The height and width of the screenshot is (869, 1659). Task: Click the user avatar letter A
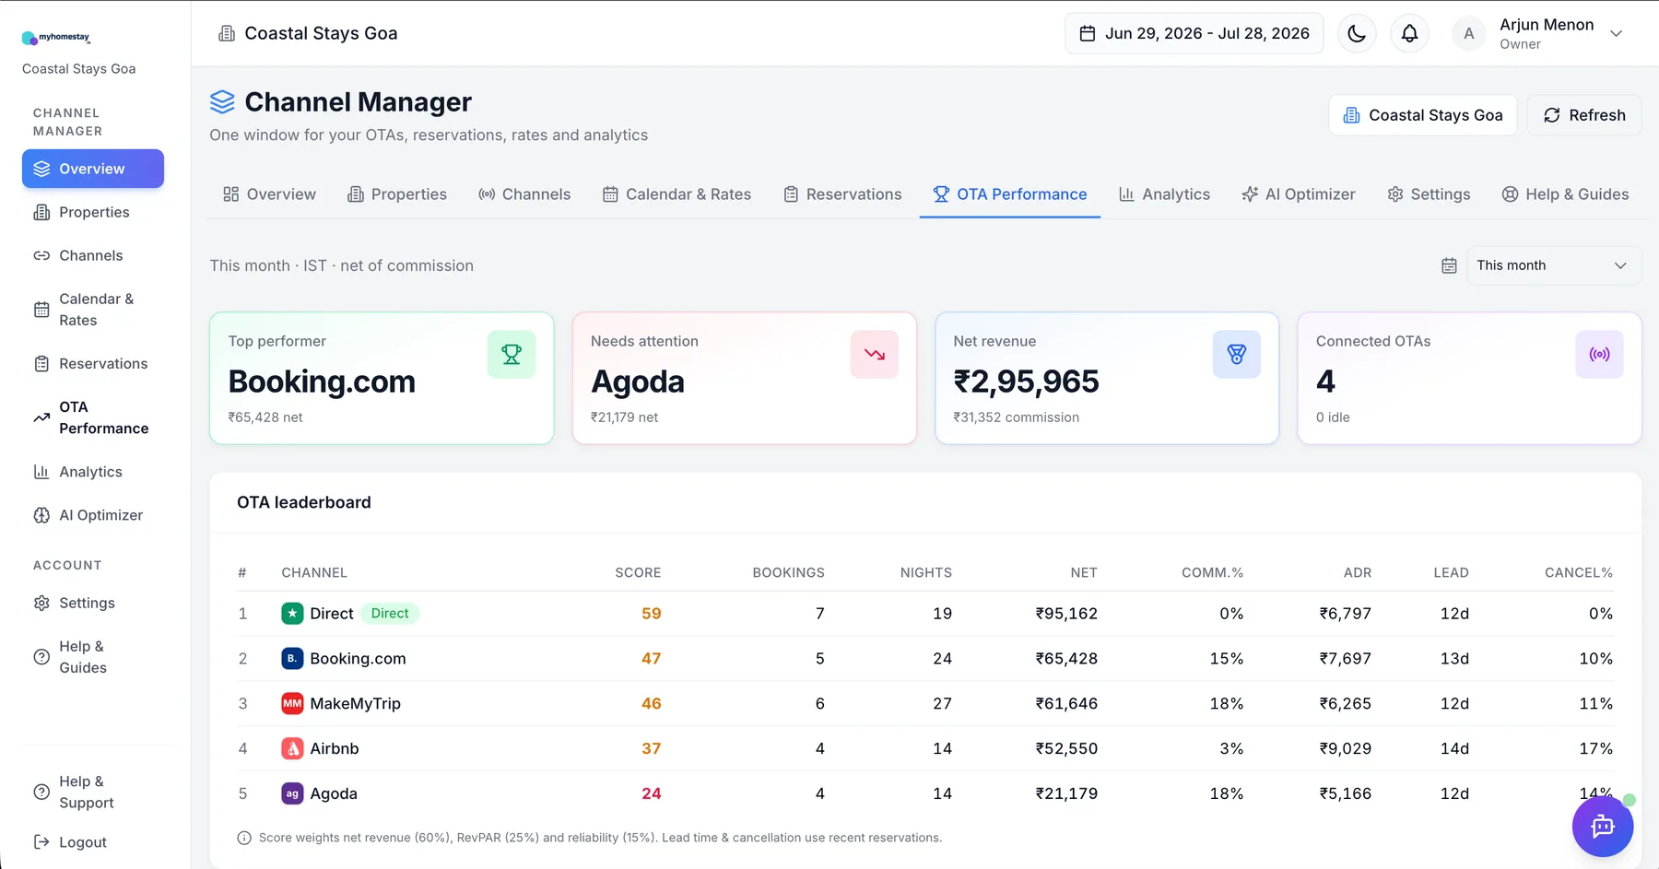click(1469, 33)
